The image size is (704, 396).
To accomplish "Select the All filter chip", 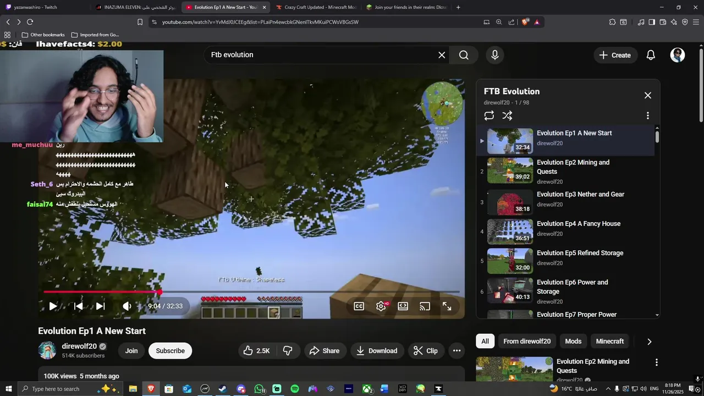I will pyautogui.click(x=485, y=342).
